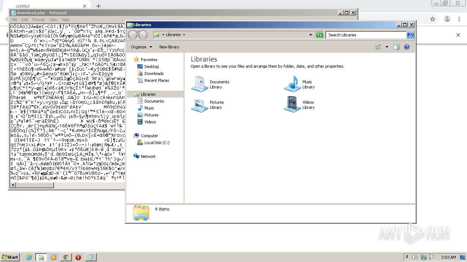Close the Chrome download bar X
The image size is (467, 262).
tap(458, 35)
